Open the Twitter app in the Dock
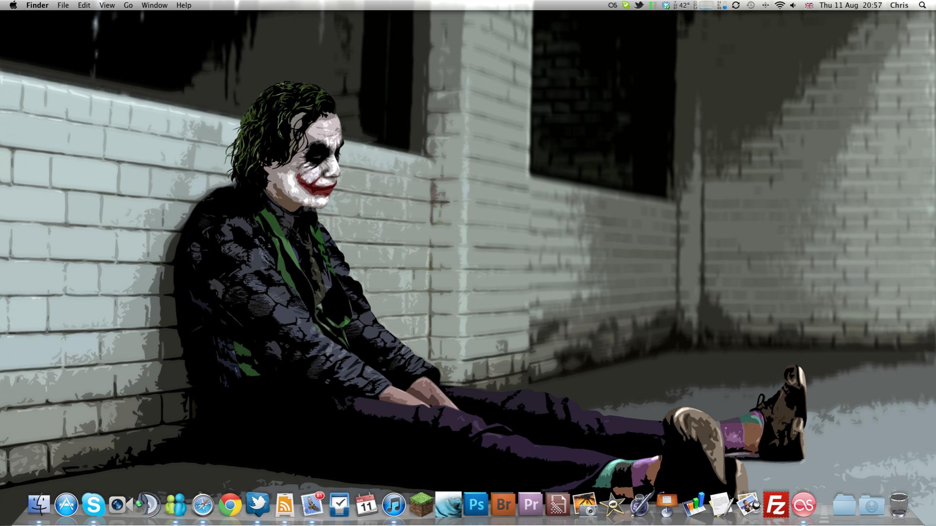Screen dimensions: 936x526 click(x=258, y=505)
